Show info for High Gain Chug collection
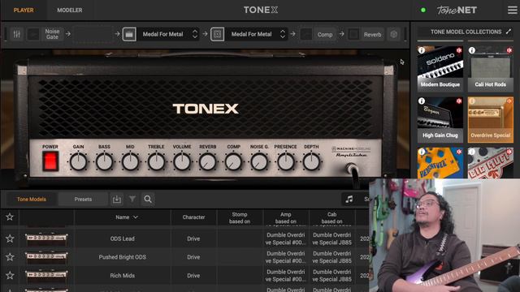Image resolution: width=520 pixels, height=292 pixels. pyautogui.click(x=422, y=101)
